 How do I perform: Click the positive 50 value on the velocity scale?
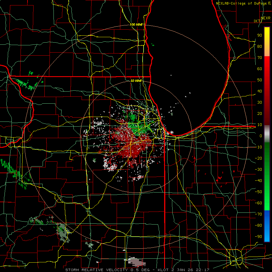coord(260,80)
